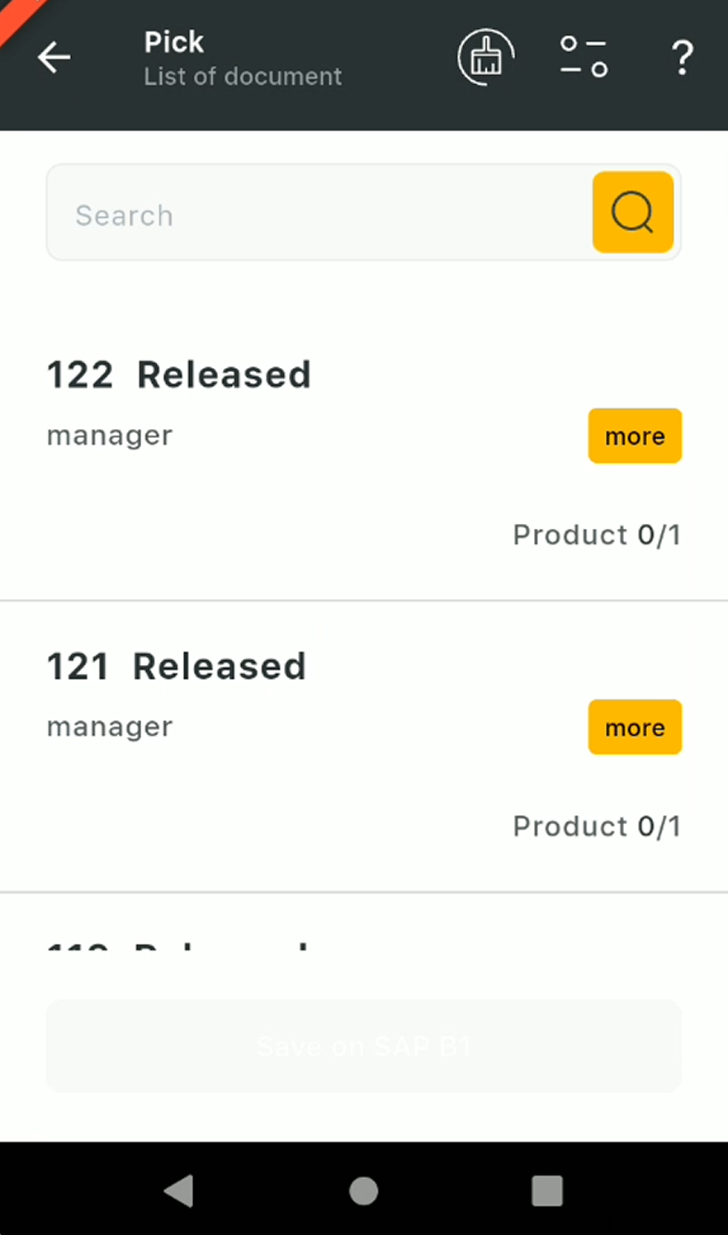Viewport: 728px width, 1235px height.
Task: Open the filter sliders icon
Action: (584, 58)
